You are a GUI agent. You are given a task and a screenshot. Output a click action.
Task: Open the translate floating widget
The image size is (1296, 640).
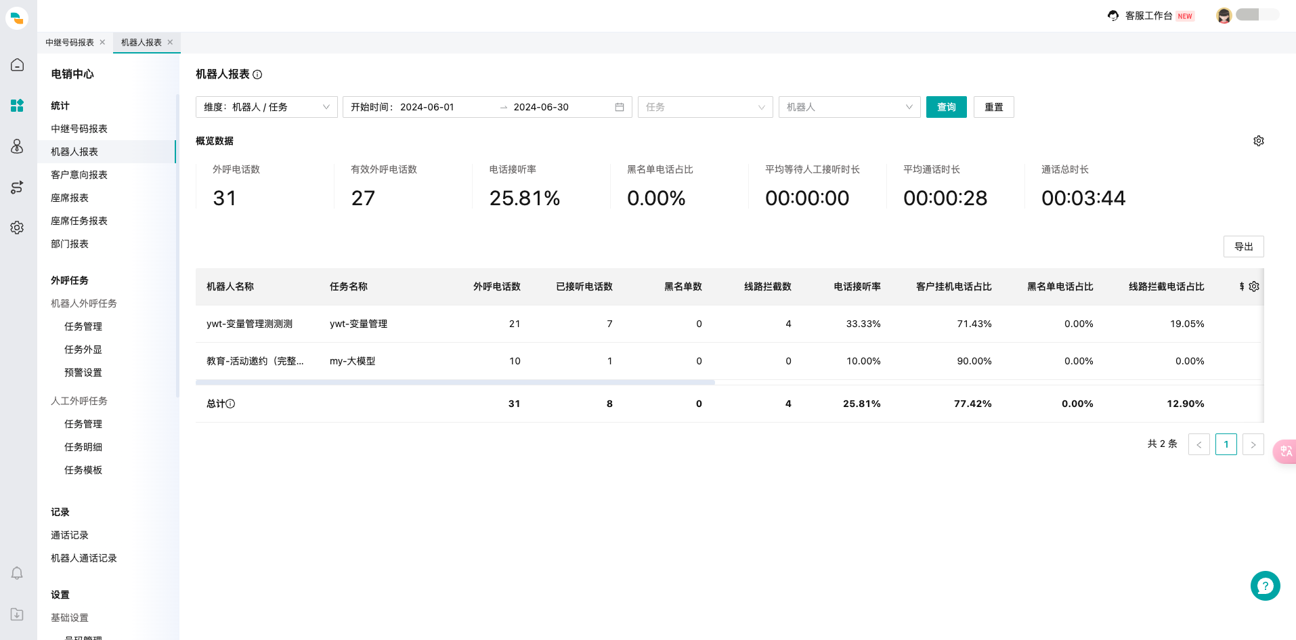(1285, 452)
